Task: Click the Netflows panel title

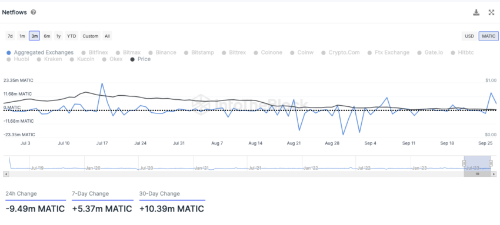Action: tap(14, 12)
